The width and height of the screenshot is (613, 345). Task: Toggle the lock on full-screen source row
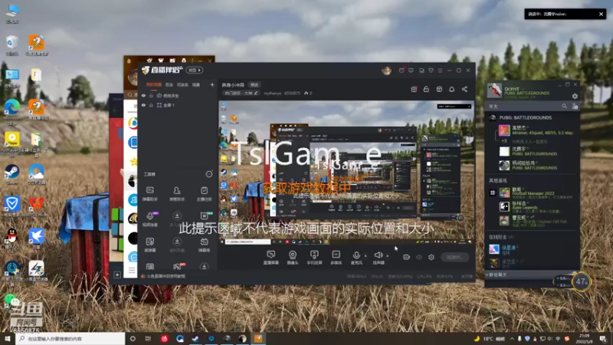coord(151,105)
